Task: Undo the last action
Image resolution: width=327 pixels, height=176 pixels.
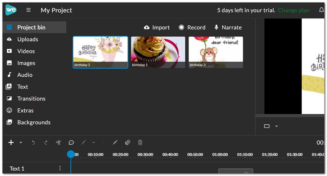Action: [x=34, y=143]
